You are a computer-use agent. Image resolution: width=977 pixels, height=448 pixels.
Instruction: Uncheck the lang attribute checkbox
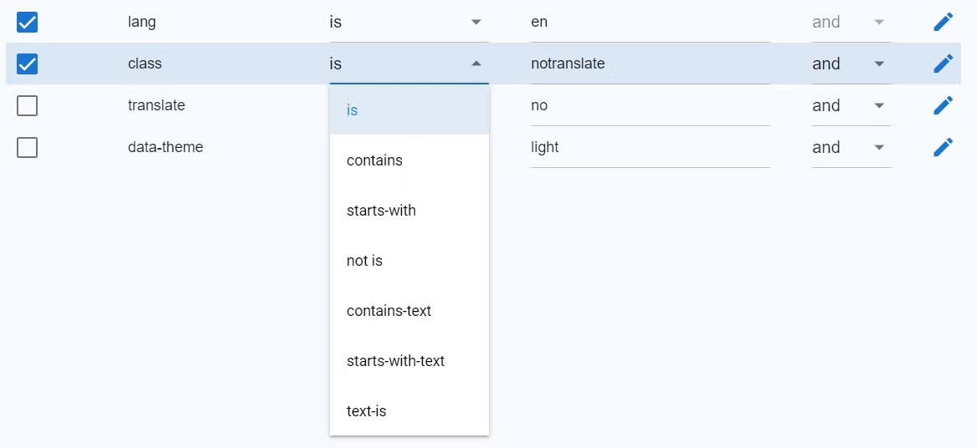(28, 23)
